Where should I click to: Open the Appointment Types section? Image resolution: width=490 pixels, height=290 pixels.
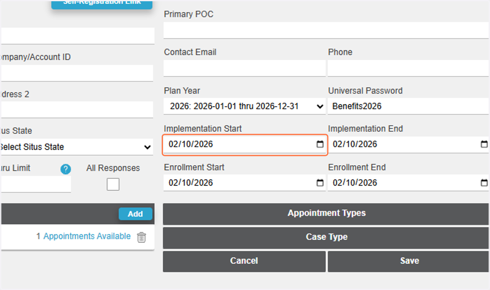[326, 214]
